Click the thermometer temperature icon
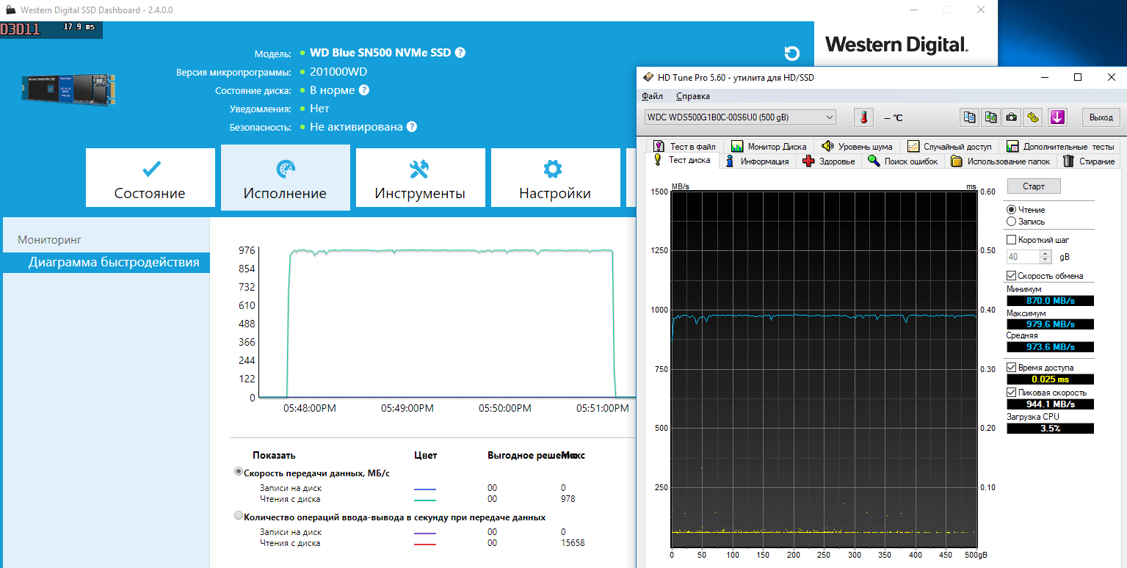The image size is (1127, 568). pos(864,117)
